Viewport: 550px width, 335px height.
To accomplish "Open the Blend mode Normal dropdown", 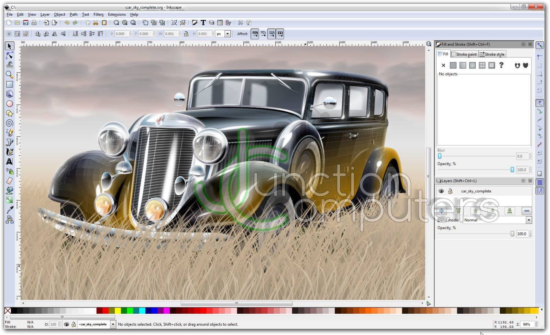I will click(529, 220).
